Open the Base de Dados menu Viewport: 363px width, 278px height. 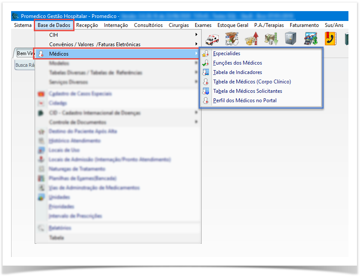(54, 25)
